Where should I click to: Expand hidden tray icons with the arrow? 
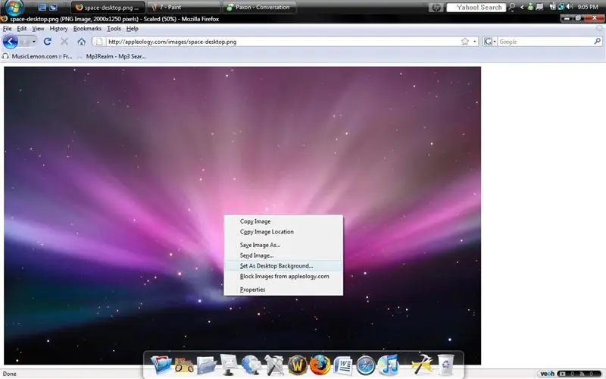(522, 7)
